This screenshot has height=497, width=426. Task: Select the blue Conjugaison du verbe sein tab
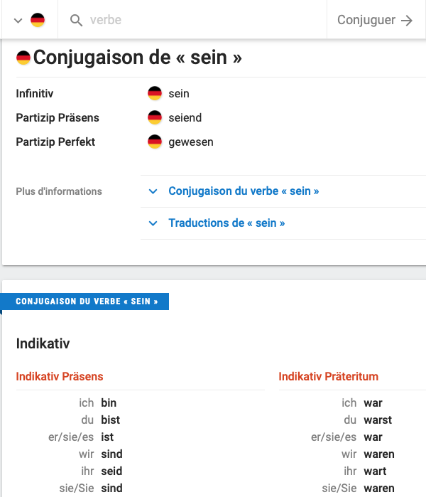[87, 301]
